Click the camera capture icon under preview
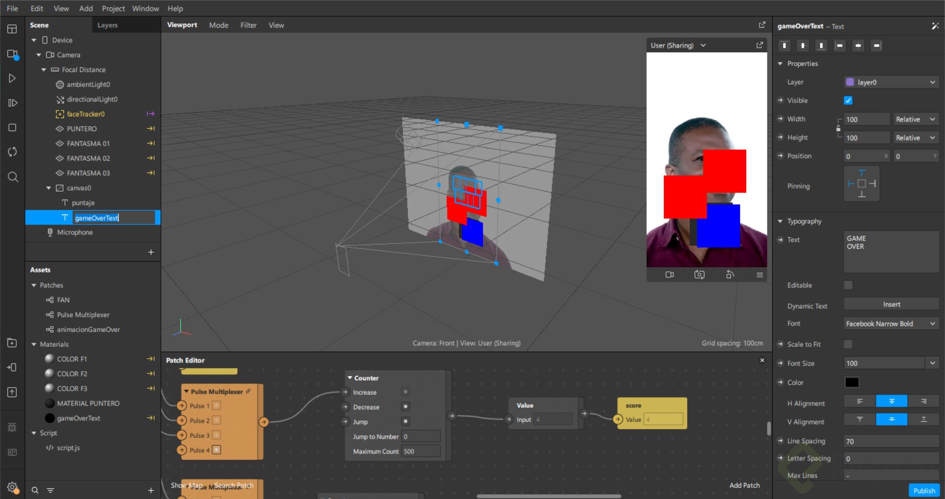This screenshot has width=945, height=499. [699, 275]
